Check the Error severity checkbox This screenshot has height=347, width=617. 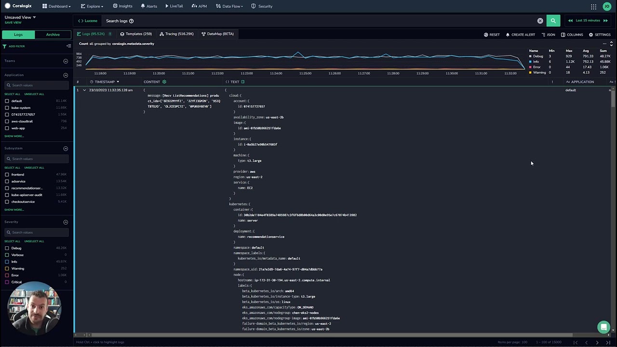[7, 275]
